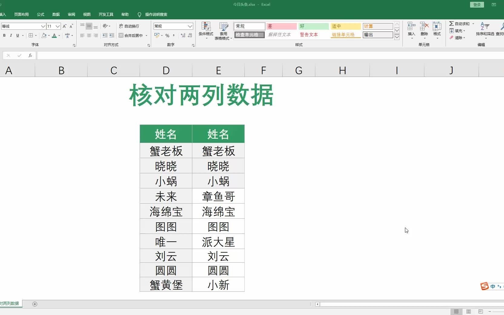Toggle Italic formatting
The width and height of the screenshot is (504, 315).
coord(11,35)
